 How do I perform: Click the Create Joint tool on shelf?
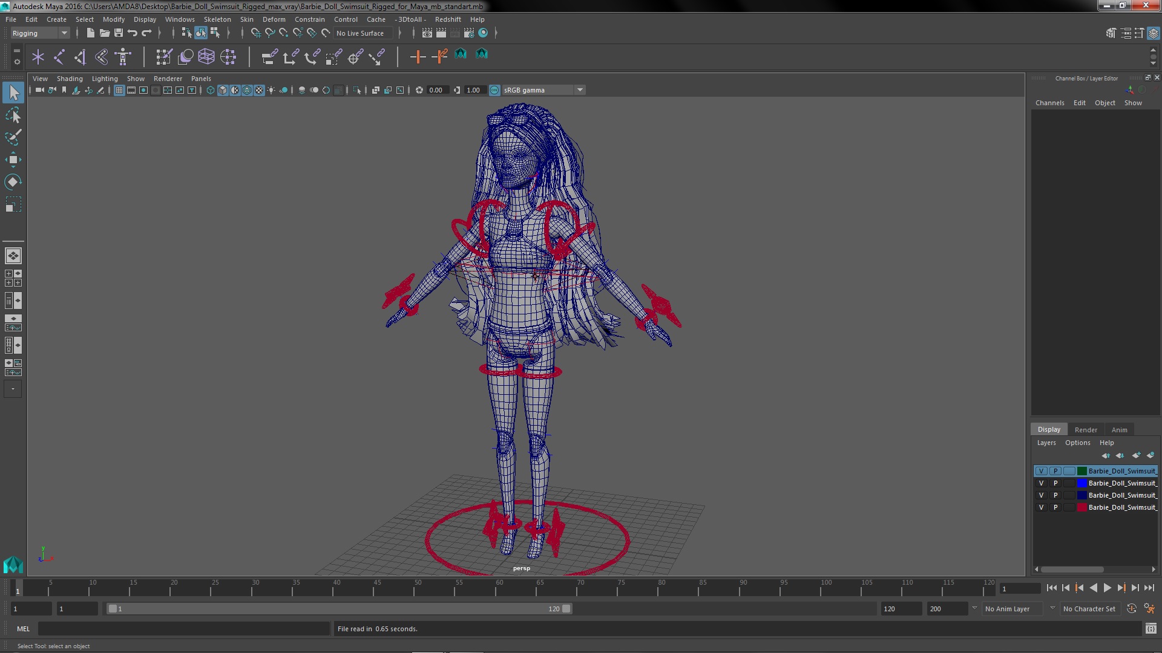[x=59, y=57]
